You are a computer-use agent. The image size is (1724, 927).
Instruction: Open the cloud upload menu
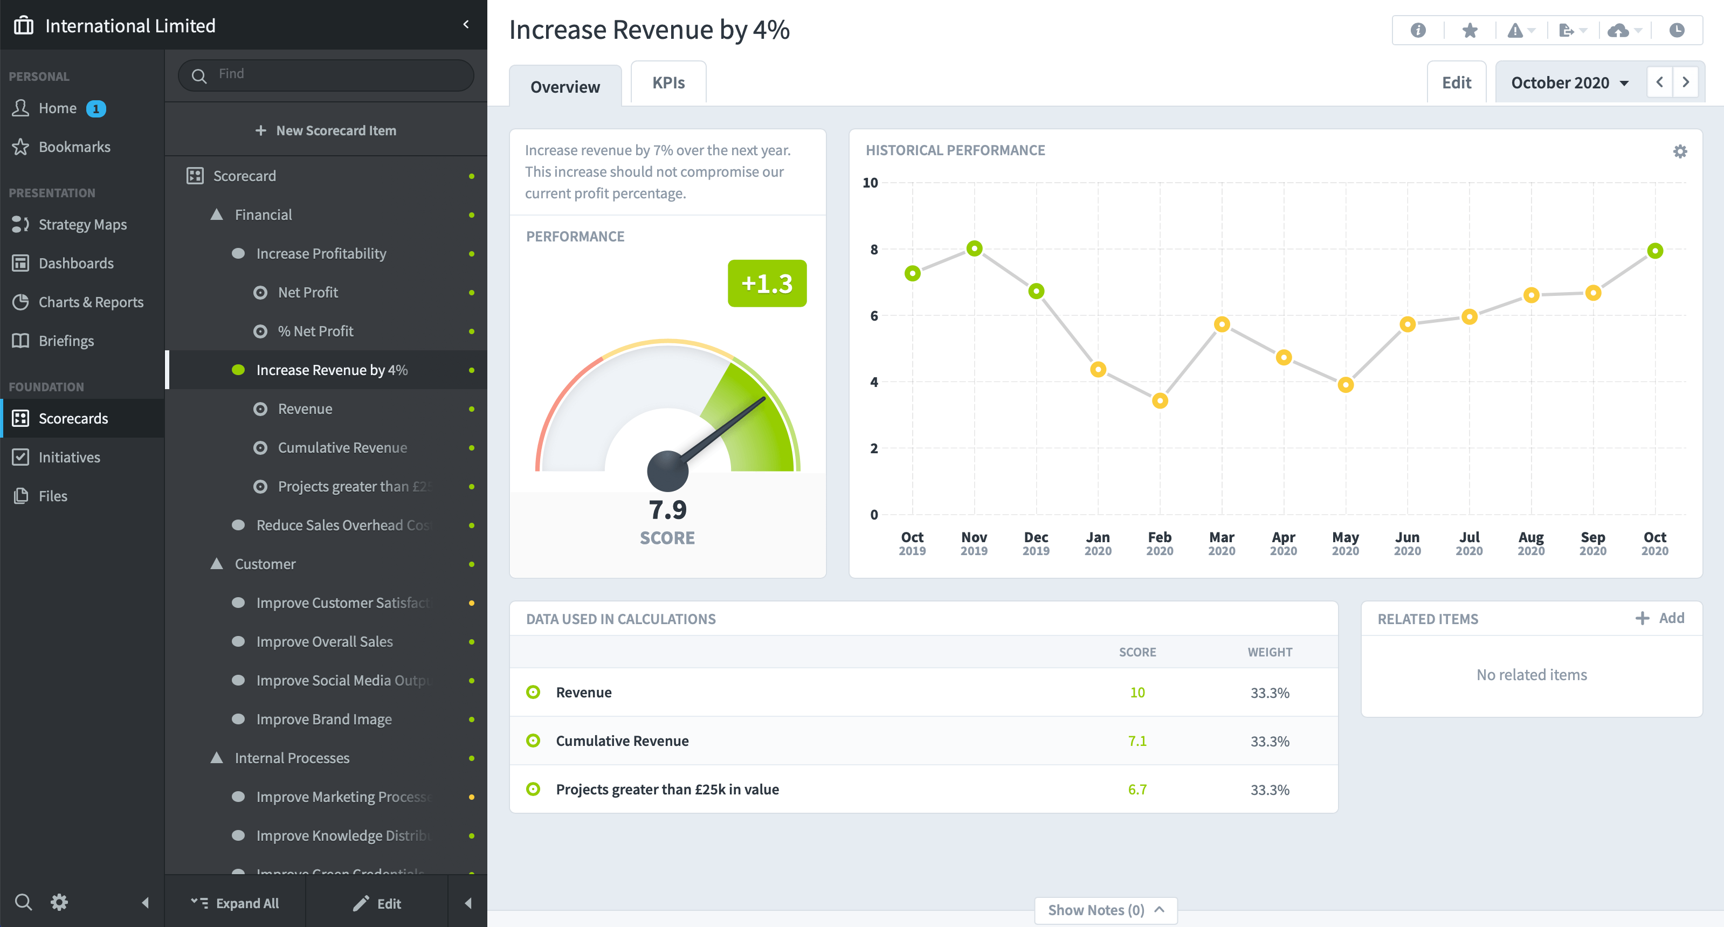point(1625,30)
